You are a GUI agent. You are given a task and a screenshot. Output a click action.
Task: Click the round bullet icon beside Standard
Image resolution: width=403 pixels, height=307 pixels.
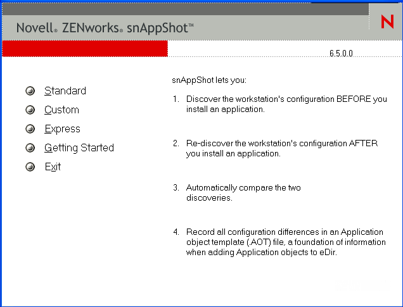point(30,91)
